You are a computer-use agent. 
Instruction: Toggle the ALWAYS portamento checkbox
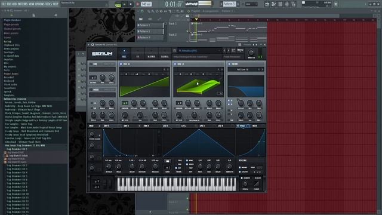242,178
